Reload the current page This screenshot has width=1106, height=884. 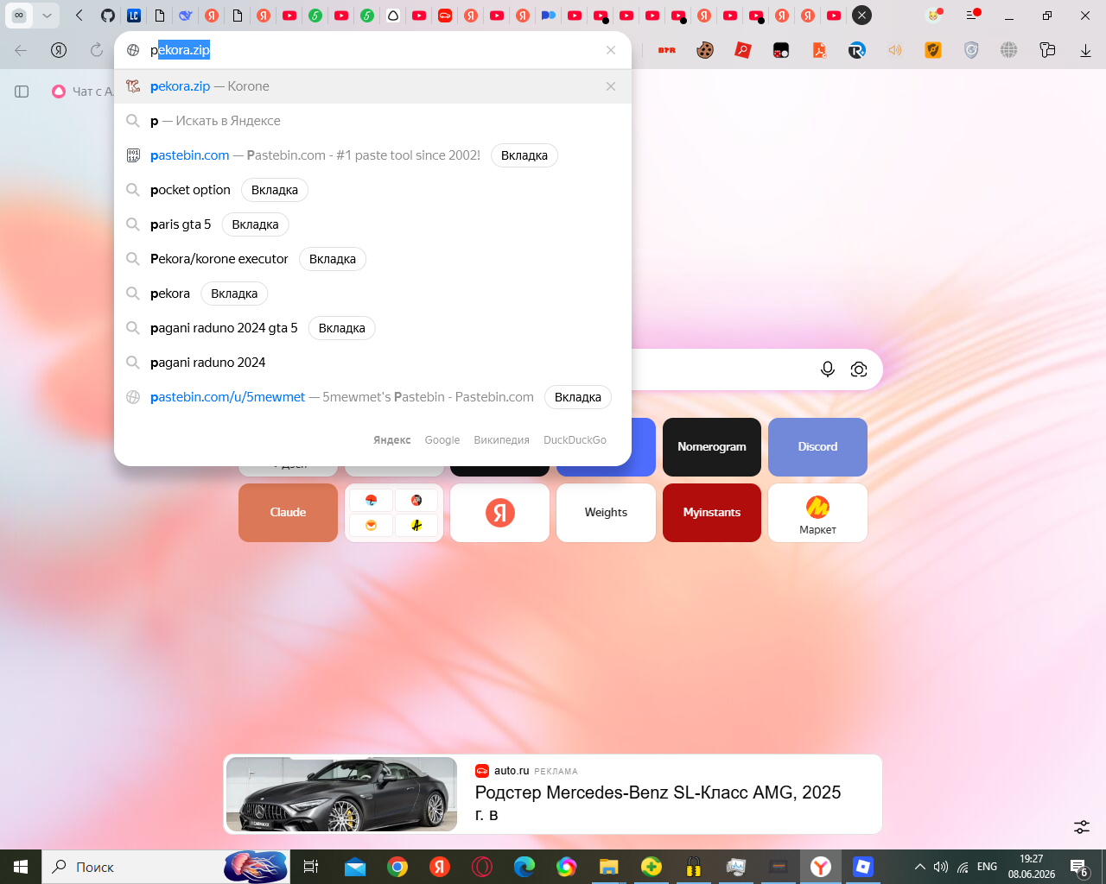pos(97,50)
